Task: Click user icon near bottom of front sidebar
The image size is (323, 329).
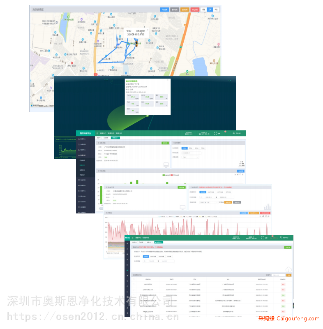Action: pyautogui.click(x=127, y=308)
